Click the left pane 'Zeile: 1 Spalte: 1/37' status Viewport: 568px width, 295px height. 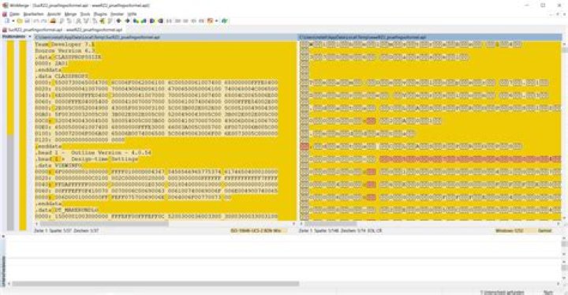pos(66,230)
